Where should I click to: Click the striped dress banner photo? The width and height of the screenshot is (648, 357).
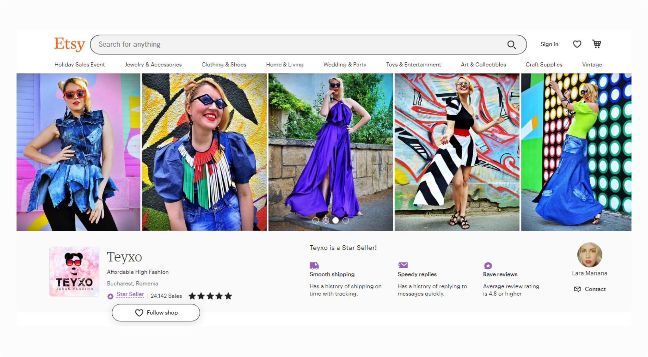pyautogui.click(x=457, y=152)
